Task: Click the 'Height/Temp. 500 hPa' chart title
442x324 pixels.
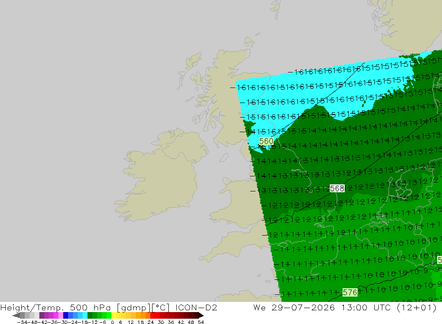Action: click(56, 307)
